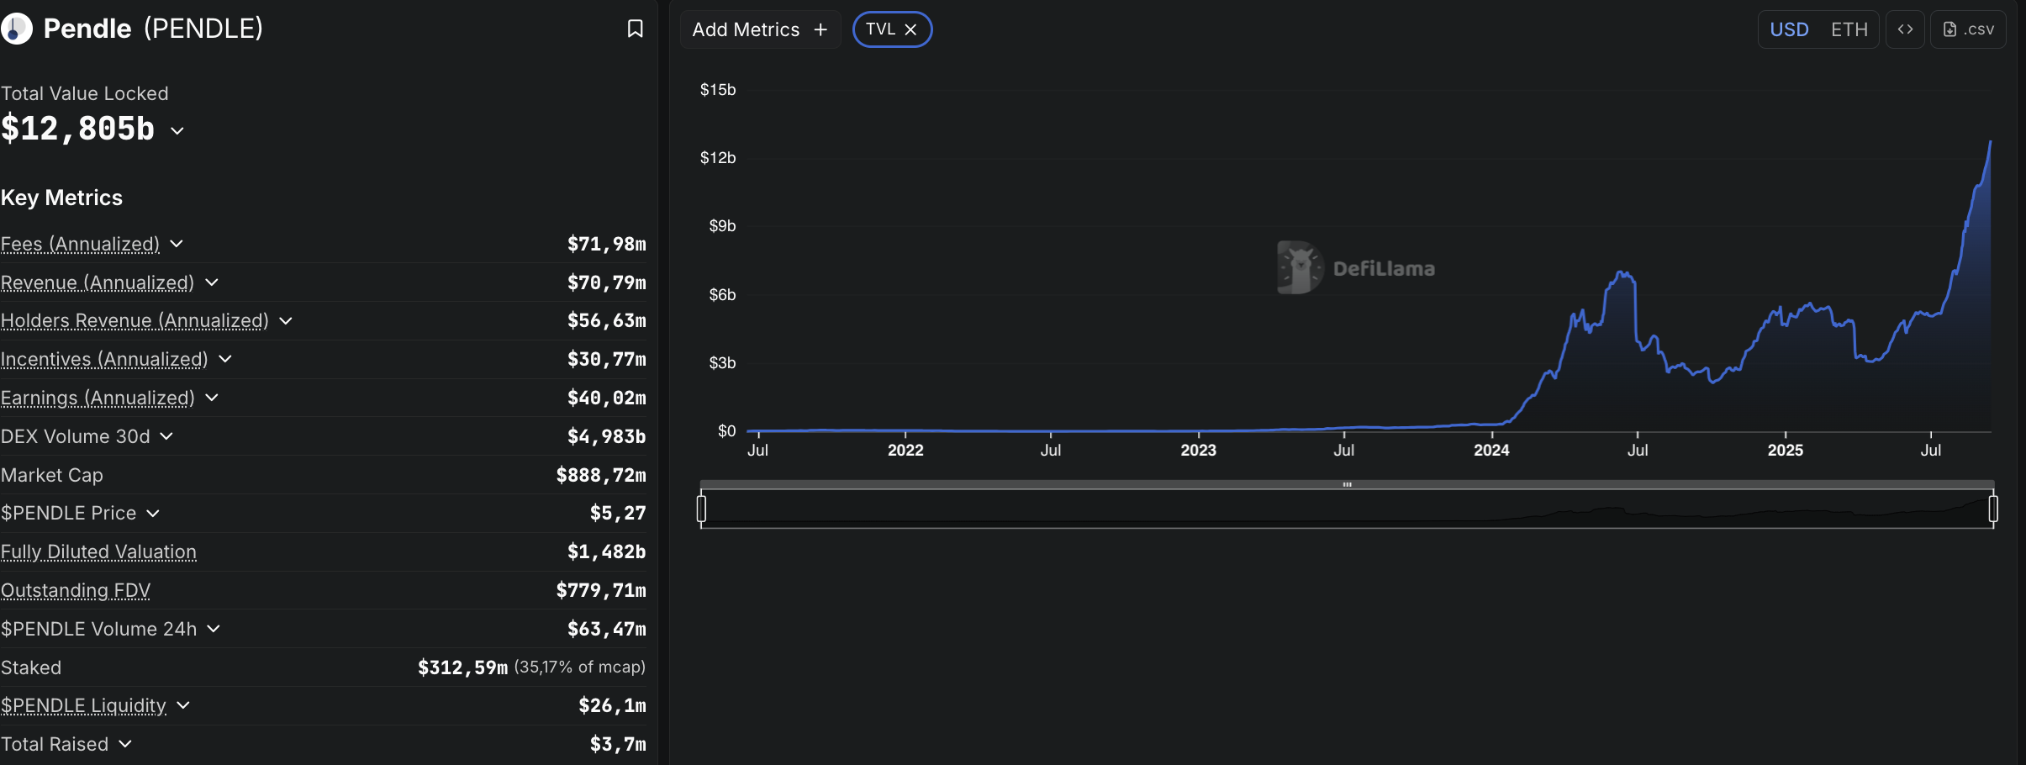Click the TVL line peak on chart
The width and height of the screenshot is (2026, 765).
point(1990,143)
